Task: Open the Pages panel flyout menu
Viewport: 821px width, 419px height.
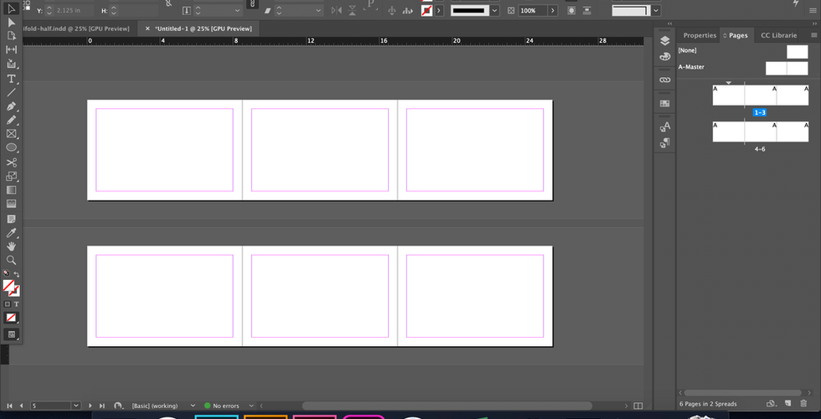Action: click(x=813, y=35)
